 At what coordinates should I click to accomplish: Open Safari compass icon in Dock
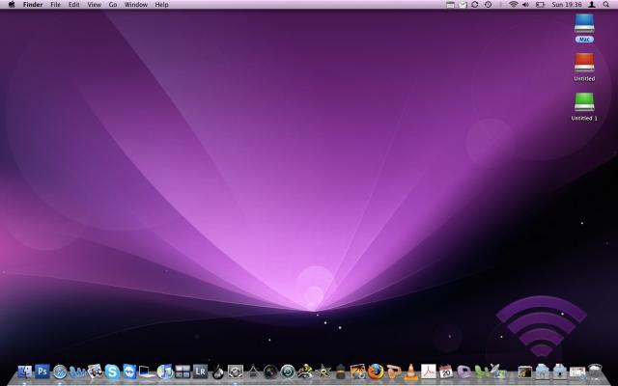pyautogui.click(x=60, y=372)
